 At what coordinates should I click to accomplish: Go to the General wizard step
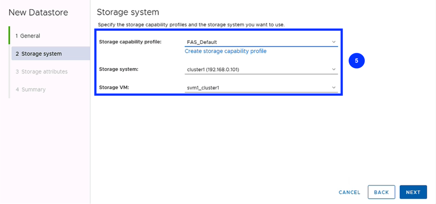click(x=27, y=36)
